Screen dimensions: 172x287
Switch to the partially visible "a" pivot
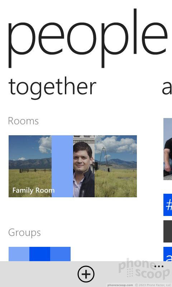tap(167, 88)
